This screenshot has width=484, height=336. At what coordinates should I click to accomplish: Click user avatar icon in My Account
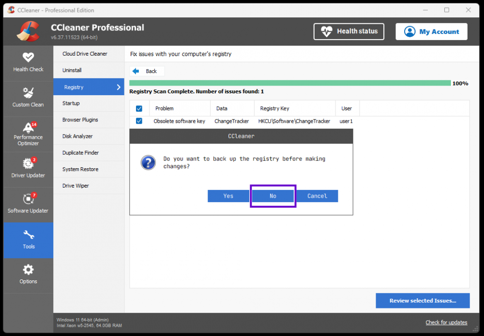[409, 31]
